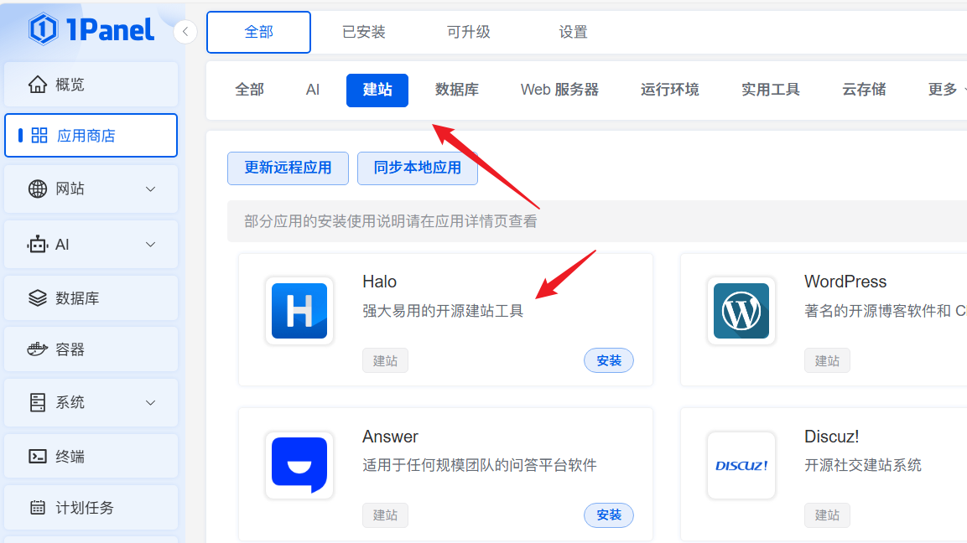Open the Answer app icon
Image resolution: width=967 pixels, height=543 pixels.
(x=299, y=465)
